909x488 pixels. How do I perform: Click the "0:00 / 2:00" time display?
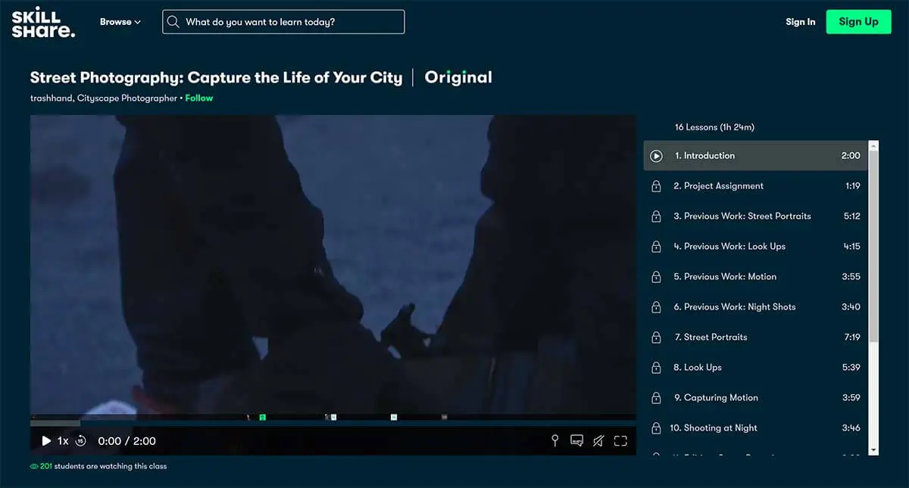127,441
